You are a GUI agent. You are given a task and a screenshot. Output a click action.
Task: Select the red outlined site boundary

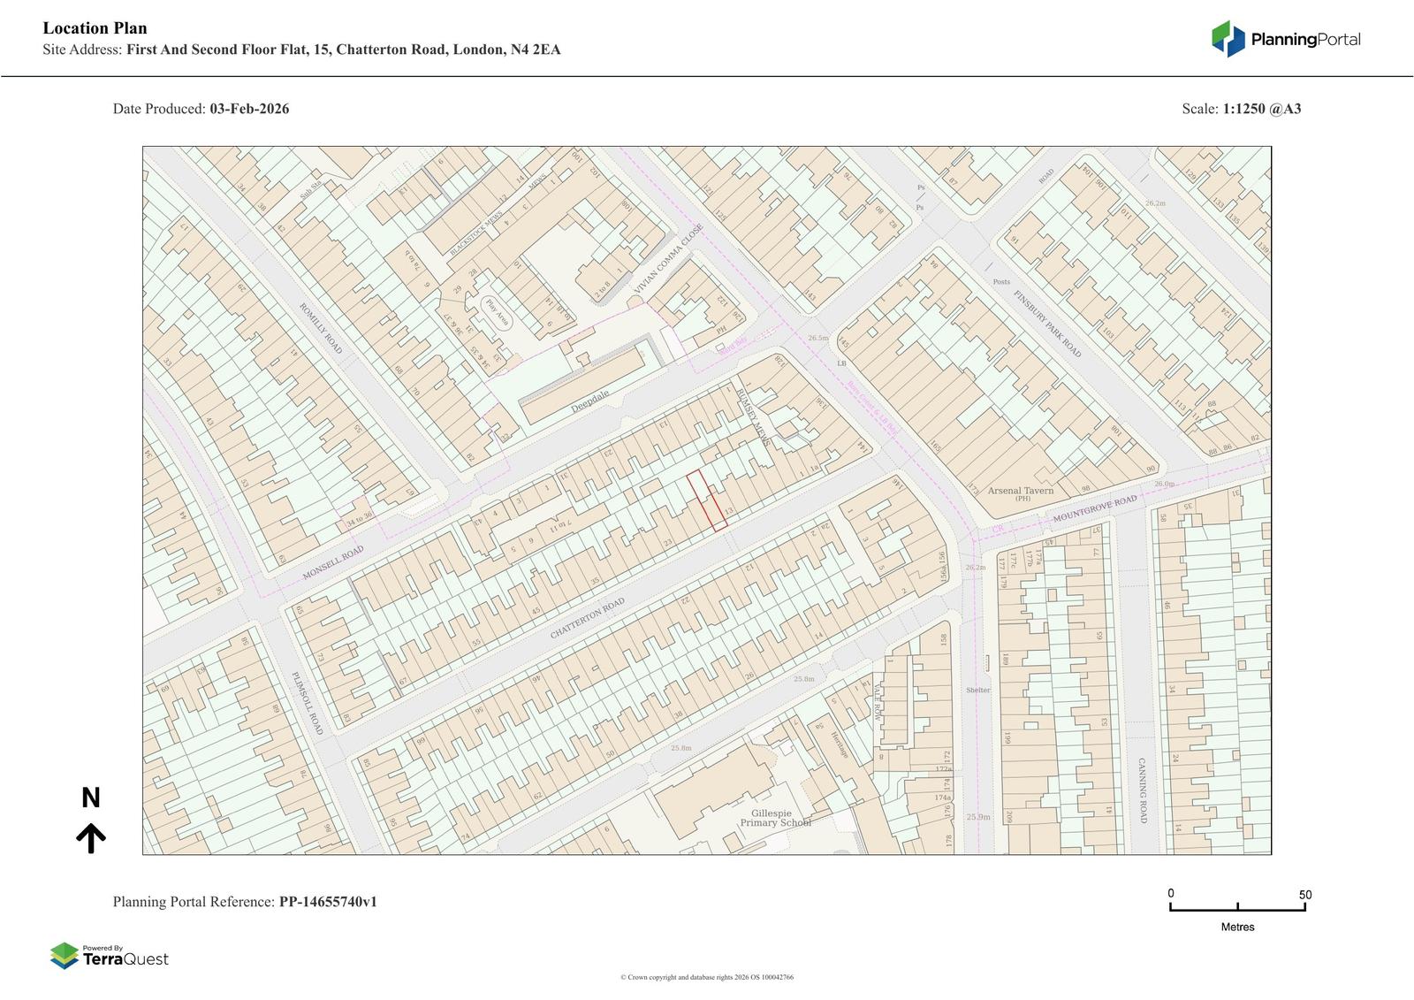[707, 500]
